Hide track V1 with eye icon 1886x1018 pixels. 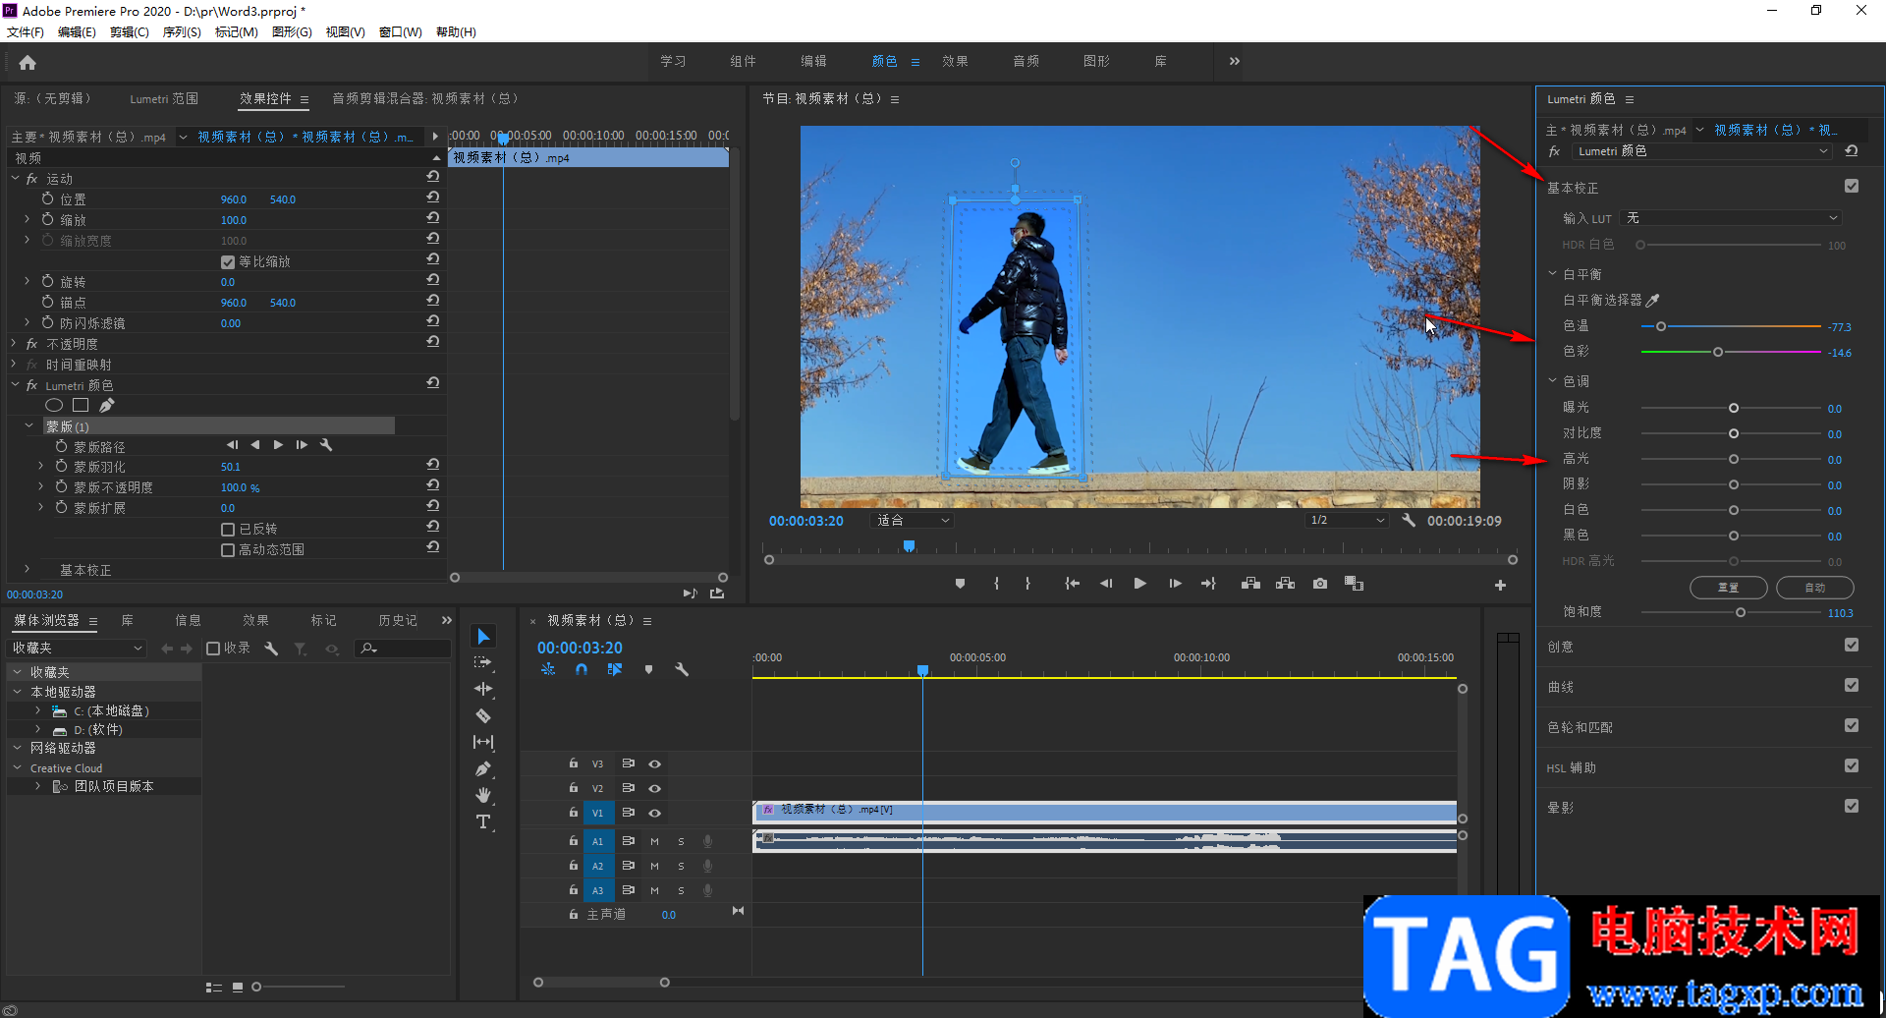click(655, 813)
